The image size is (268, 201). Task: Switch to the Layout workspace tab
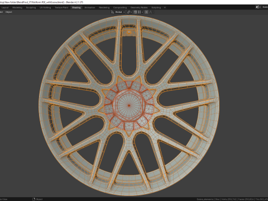(5, 8)
